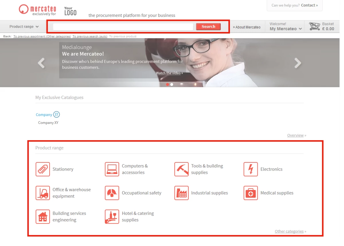Select the Occupational safety helmet icon
This screenshot has width=344, height=246.
point(112,193)
